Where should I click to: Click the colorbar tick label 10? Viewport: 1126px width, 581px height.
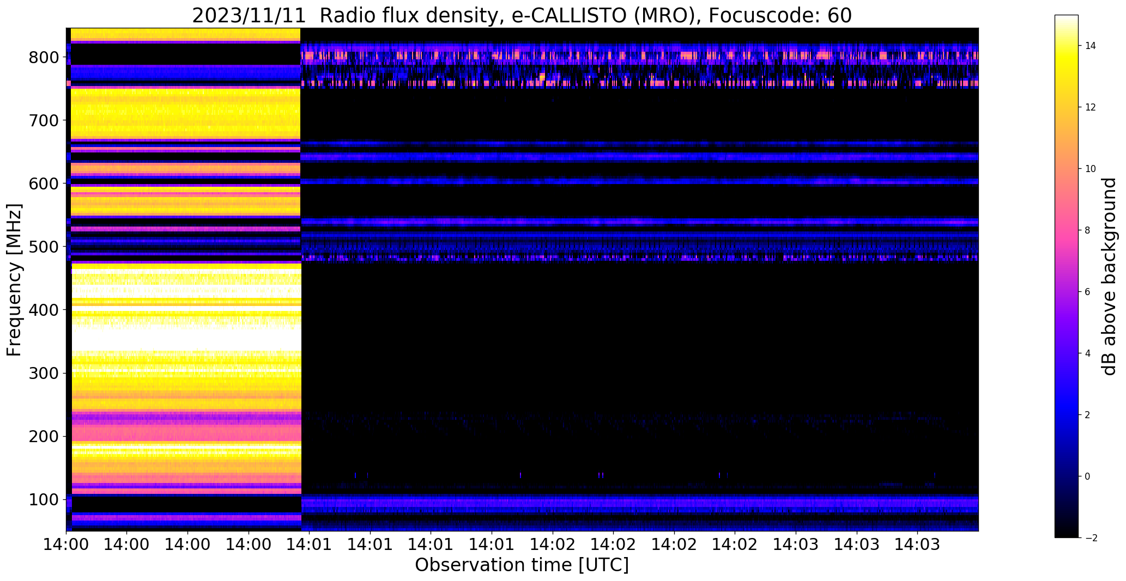point(1091,169)
